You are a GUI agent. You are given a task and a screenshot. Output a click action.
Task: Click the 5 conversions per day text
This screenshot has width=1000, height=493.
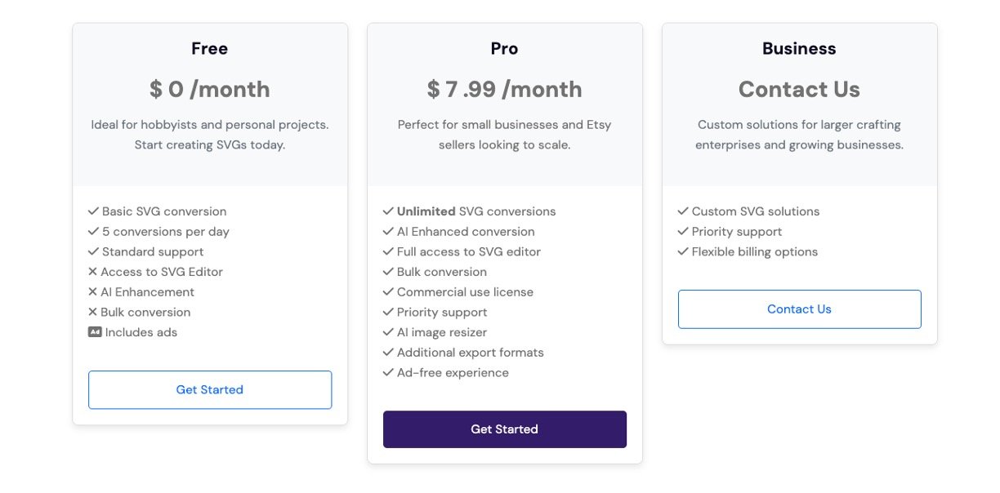(x=166, y=232)
